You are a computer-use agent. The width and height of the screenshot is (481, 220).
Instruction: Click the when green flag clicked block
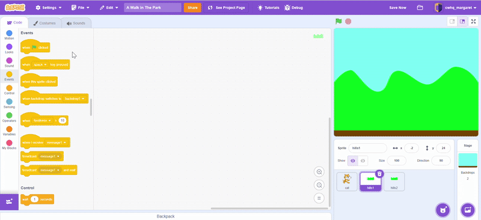[35, 47]
